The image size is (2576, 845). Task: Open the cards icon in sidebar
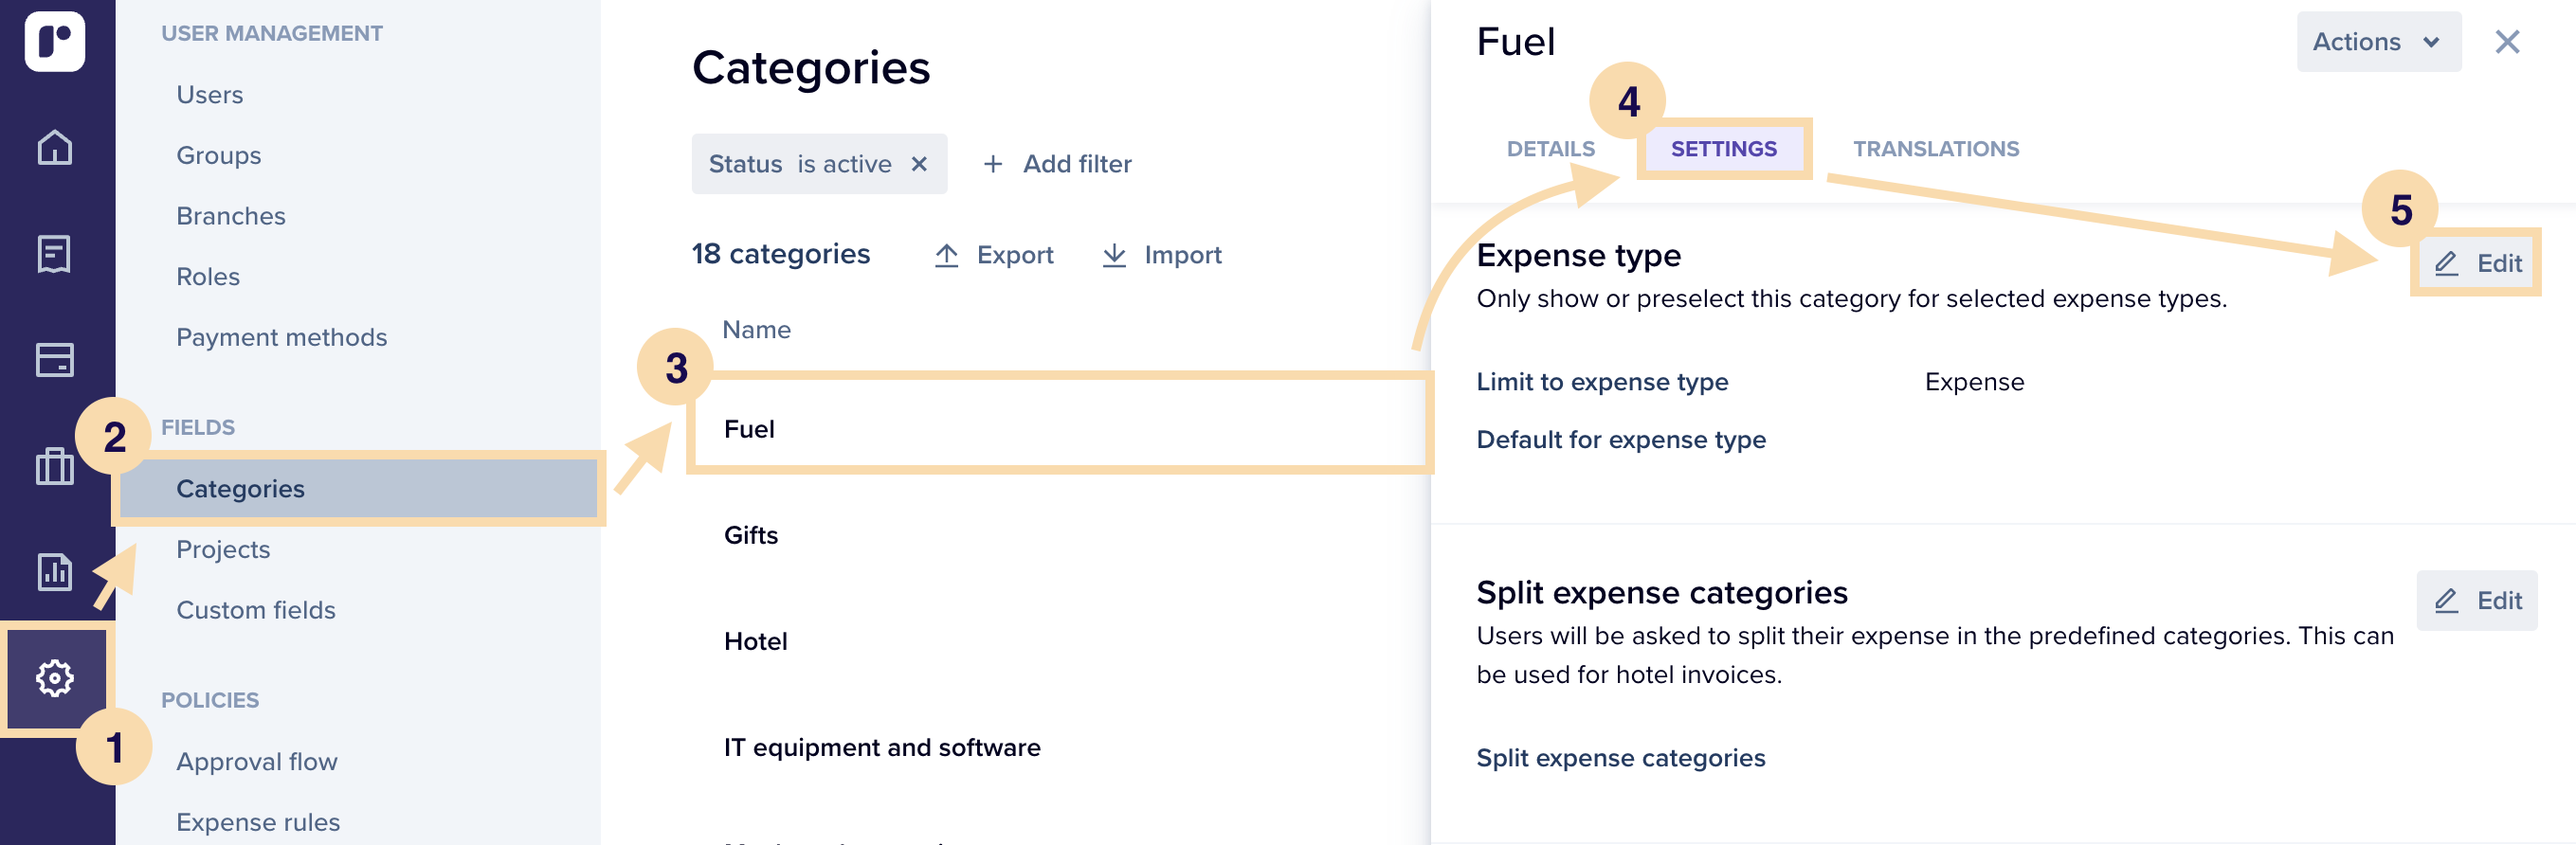(x=55, y=360)
